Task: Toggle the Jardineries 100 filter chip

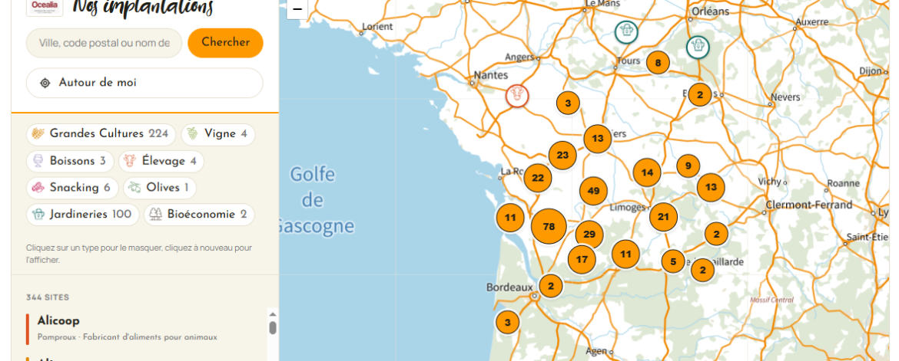Action: [x=82, y=215]
